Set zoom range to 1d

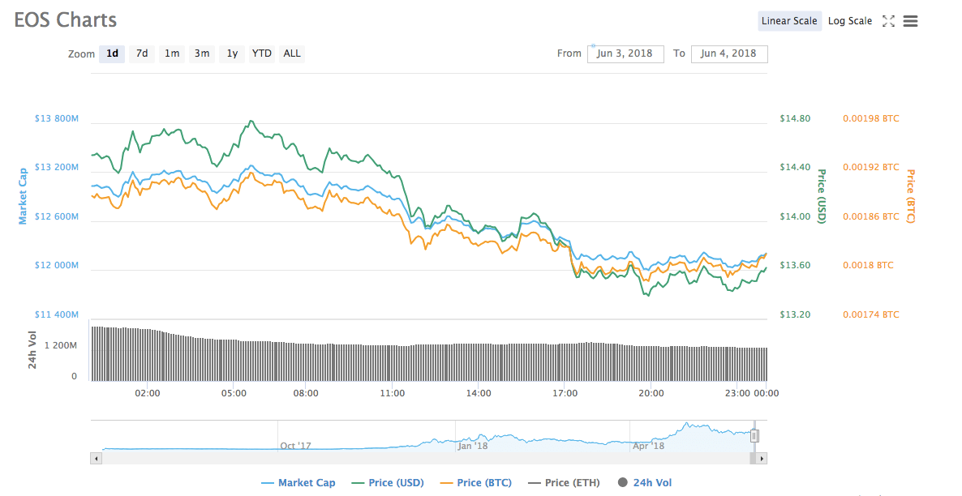tap(112, 53)
